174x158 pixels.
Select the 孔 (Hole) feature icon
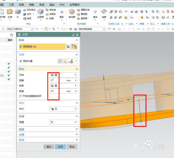coord(18,12)
